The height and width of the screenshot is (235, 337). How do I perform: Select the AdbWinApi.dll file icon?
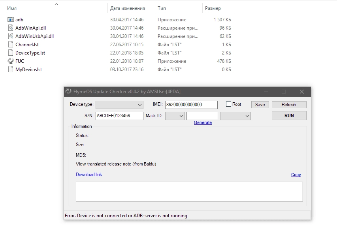point(11,28)
